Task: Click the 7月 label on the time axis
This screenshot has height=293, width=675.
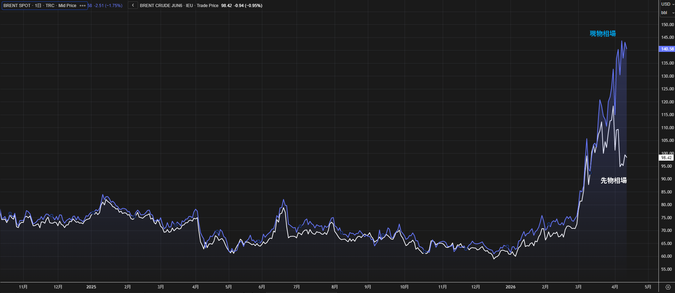Action: 297,287
